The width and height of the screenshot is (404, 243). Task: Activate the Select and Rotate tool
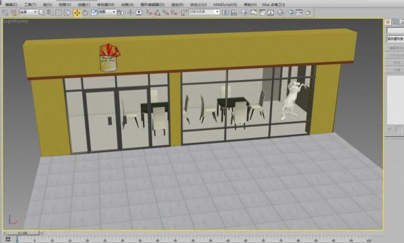pos(86,13)
